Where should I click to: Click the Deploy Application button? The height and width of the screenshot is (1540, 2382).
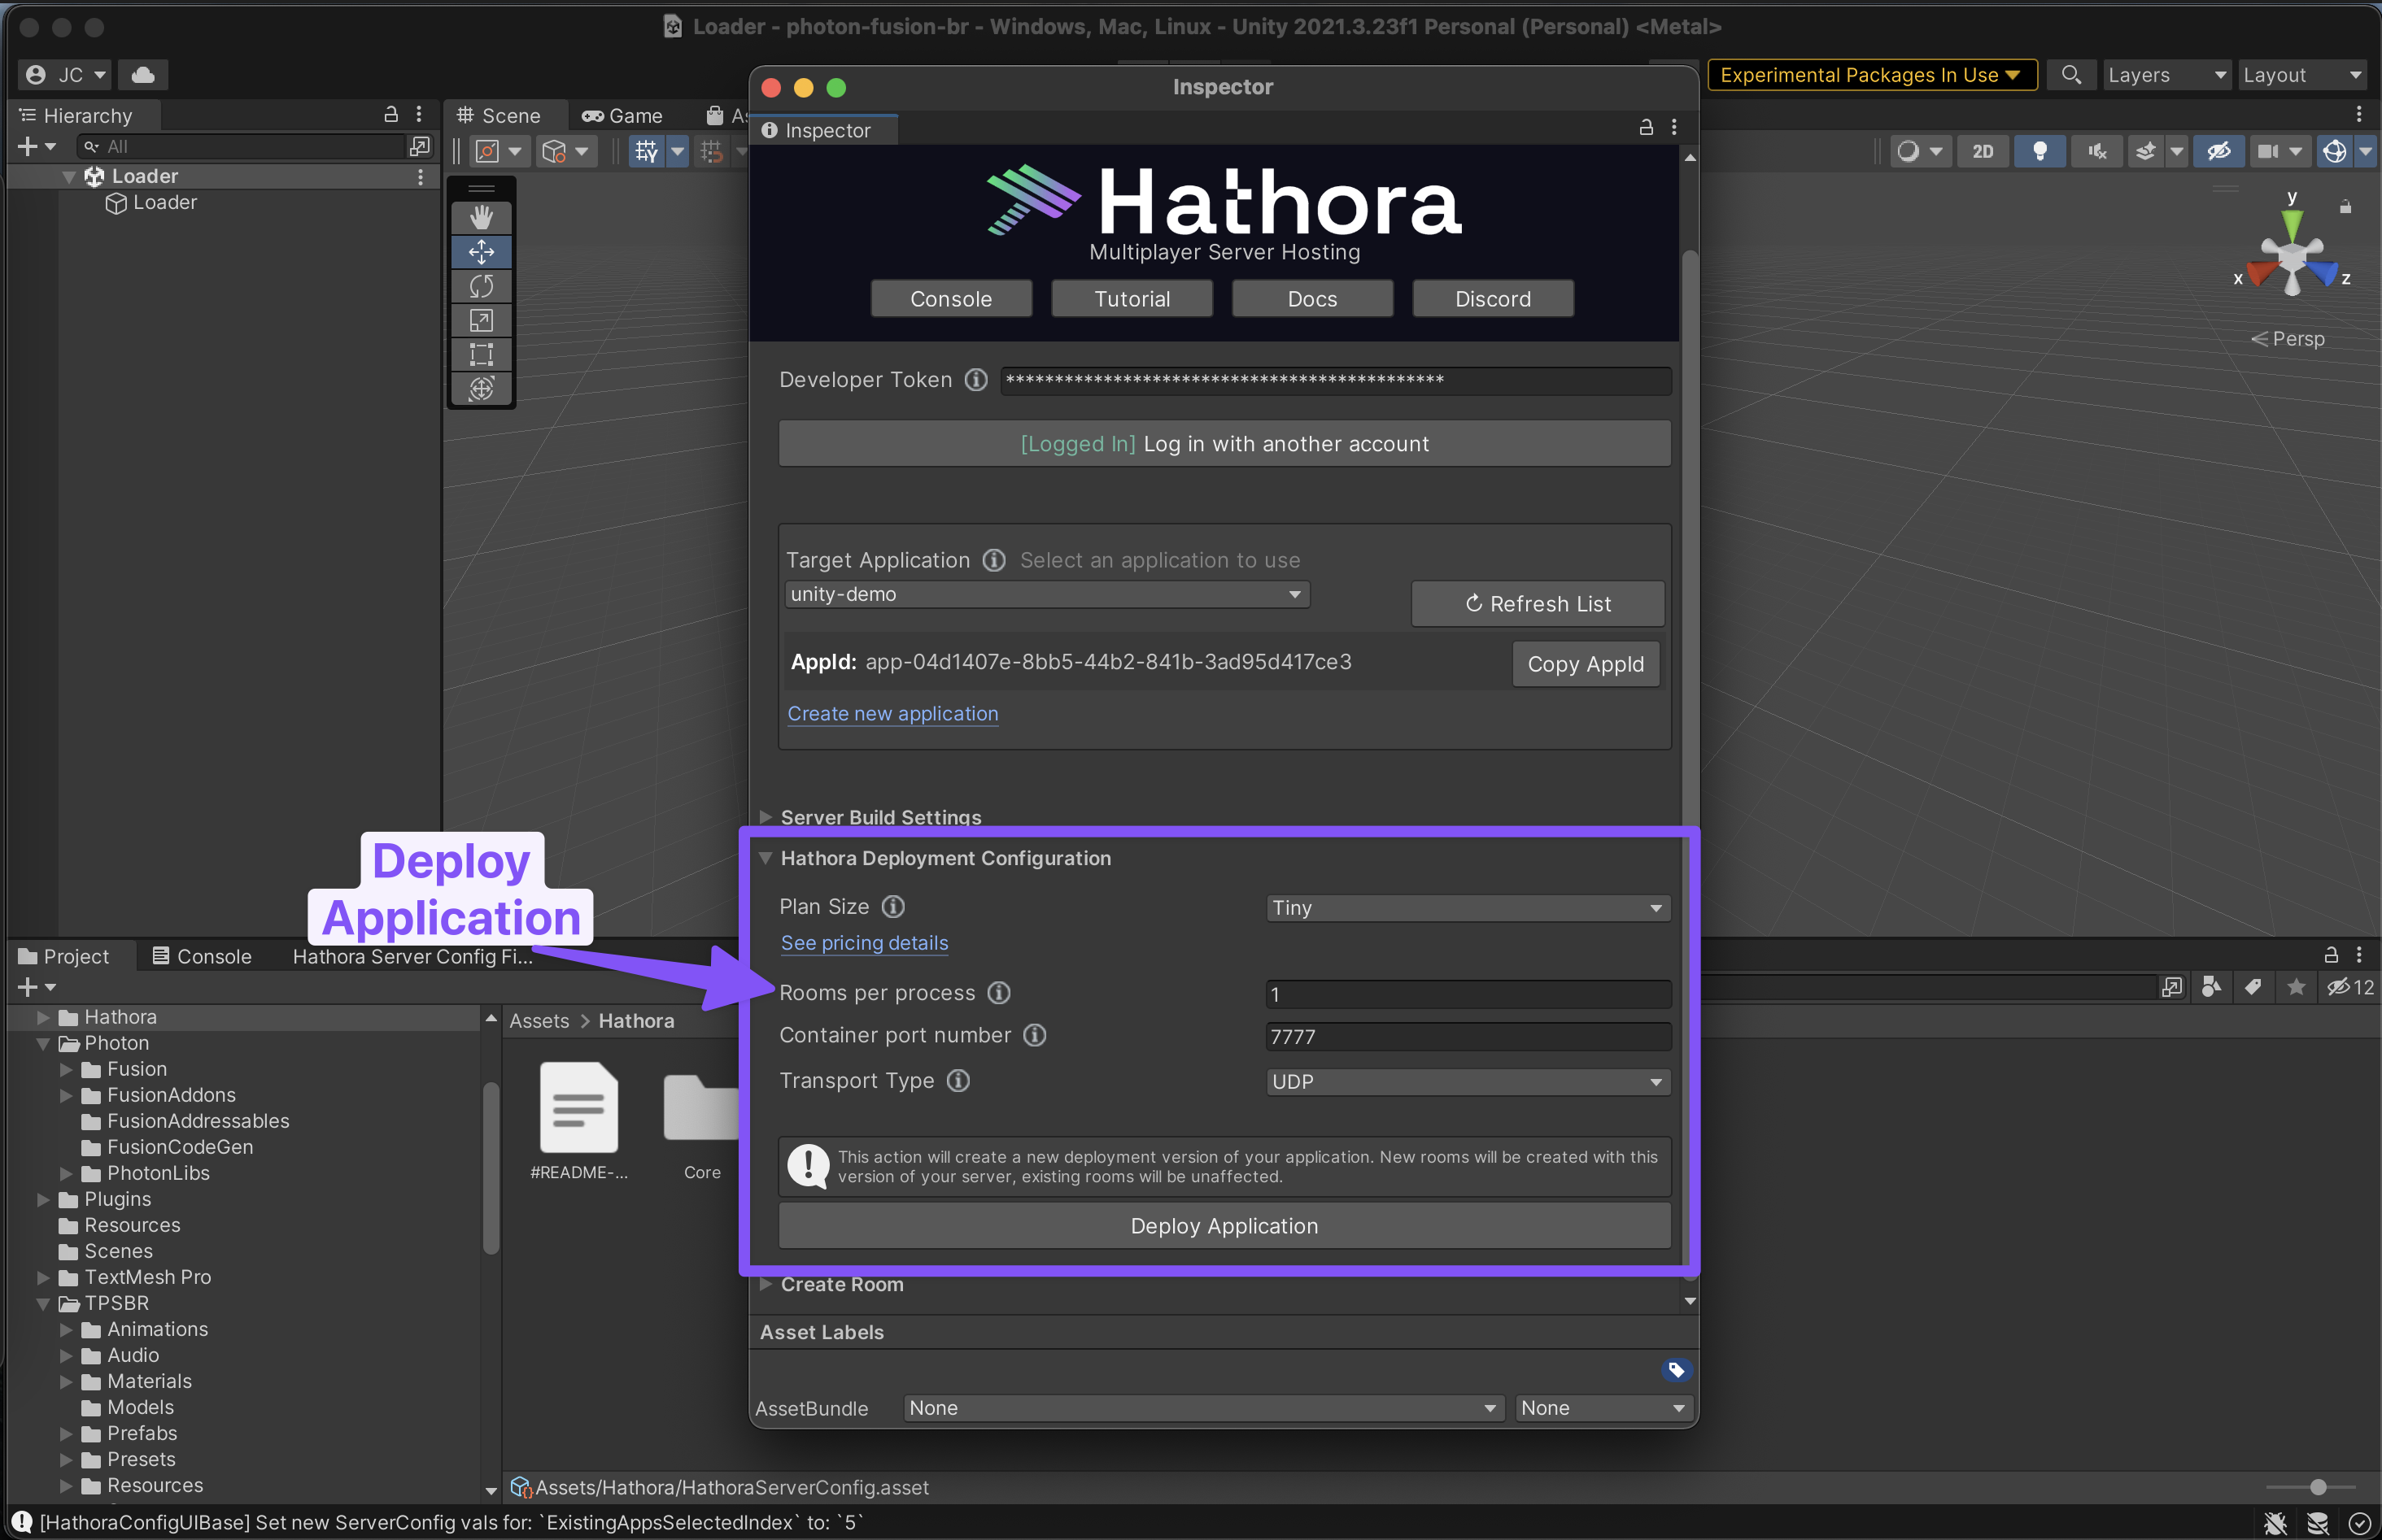(x=1224, y=1226)
